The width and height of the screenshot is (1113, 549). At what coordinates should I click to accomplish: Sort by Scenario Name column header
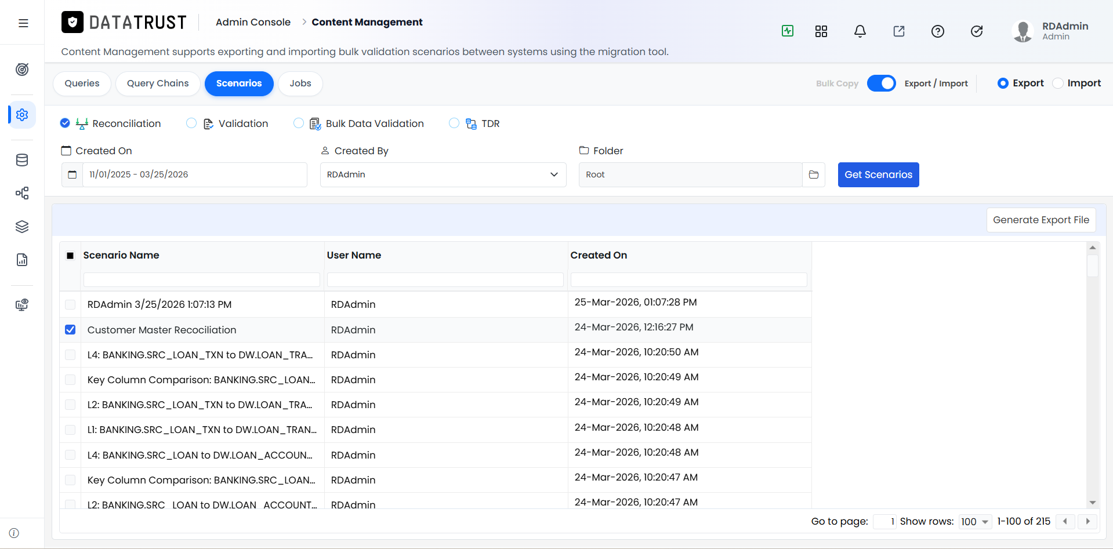pyautogui.click(x=121, y=255)
